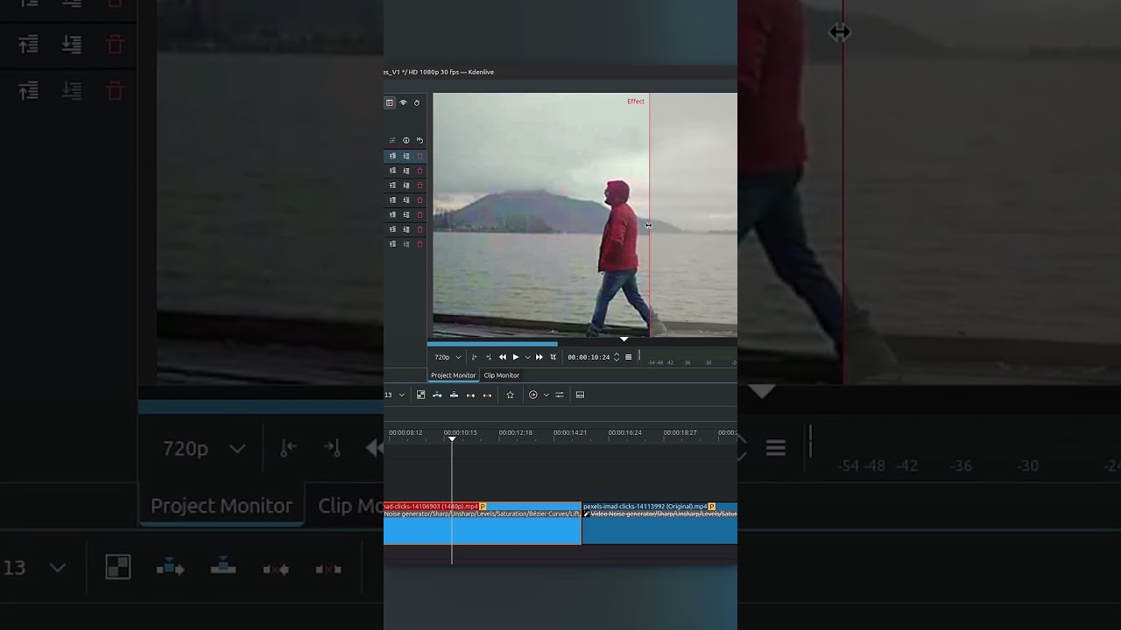Play the project in the monitor

(x=516, y=357)
